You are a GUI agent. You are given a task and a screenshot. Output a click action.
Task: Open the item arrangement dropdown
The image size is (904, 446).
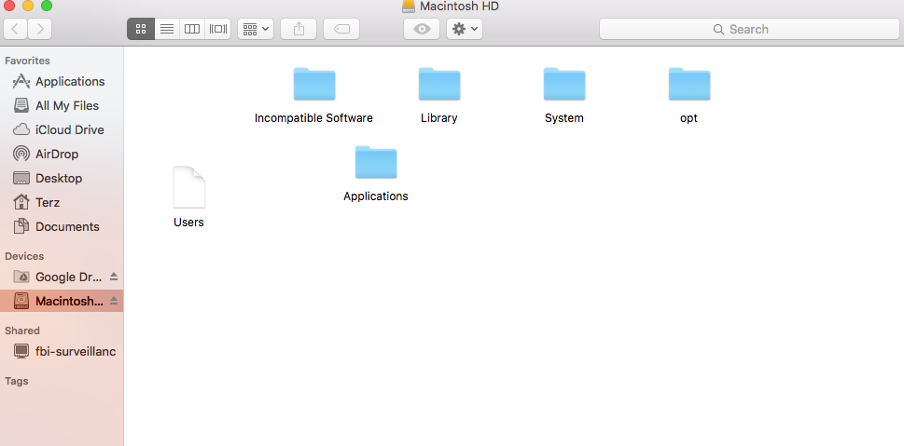(256, 29)
